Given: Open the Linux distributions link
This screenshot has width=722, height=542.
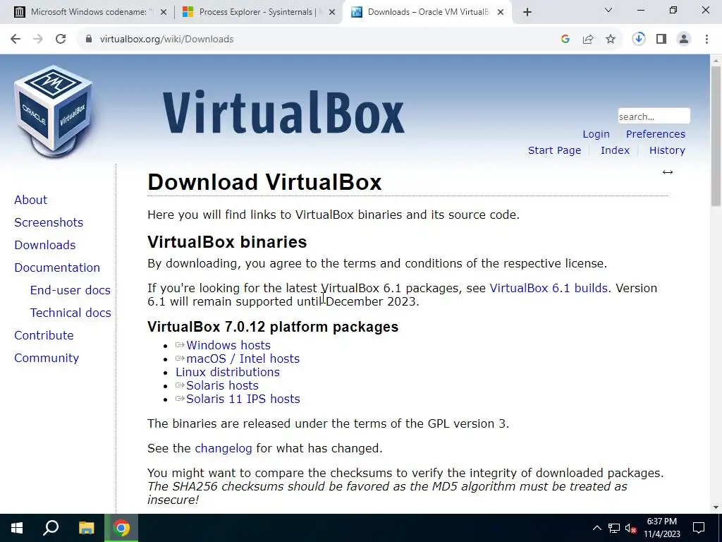Looking at the screenshot, I should 228,372.
